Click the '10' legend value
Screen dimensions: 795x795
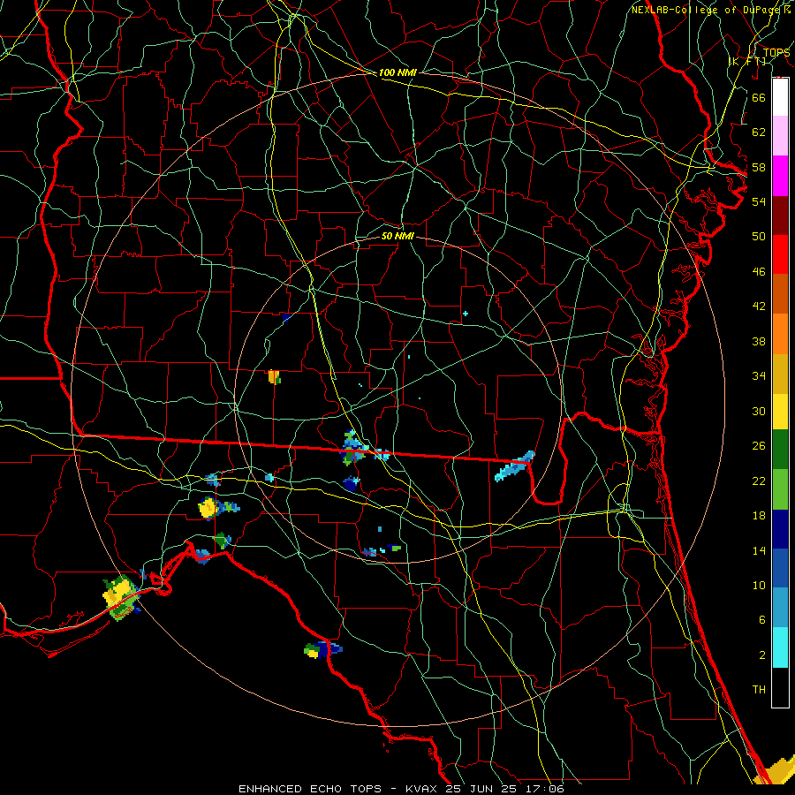tap(759, 585)
